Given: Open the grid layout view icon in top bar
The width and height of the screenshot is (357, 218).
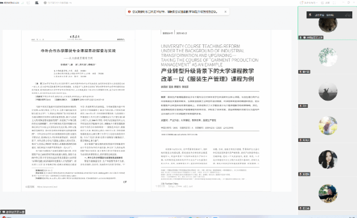Looking at the screenshot, I should [37, 3].
